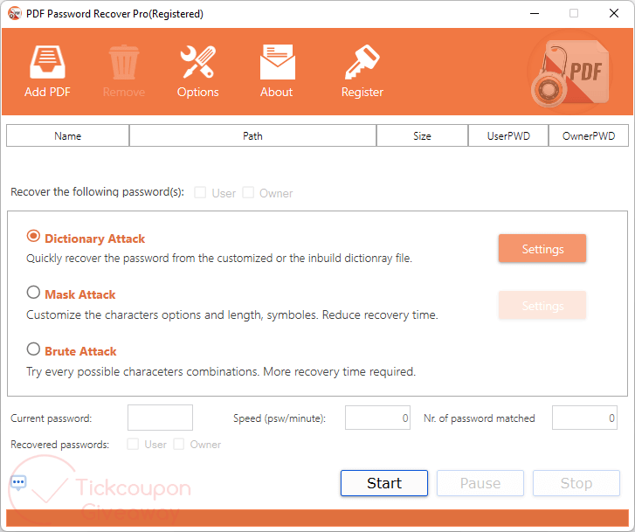Open Options wrench and screwdriver icon
The width and height of the screenshot is (635, 532).
[197, 62]
